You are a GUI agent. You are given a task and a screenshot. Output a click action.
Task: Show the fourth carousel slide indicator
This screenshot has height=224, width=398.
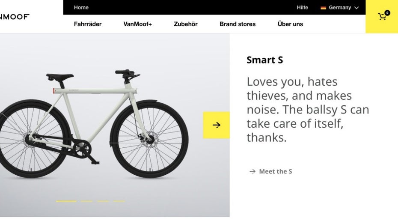[119, 201]
